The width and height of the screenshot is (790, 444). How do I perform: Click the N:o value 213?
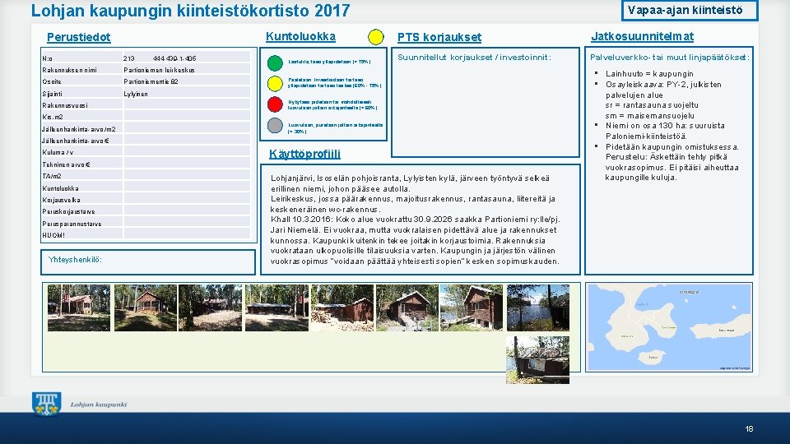pyautogui.click(x=129, y=58)
